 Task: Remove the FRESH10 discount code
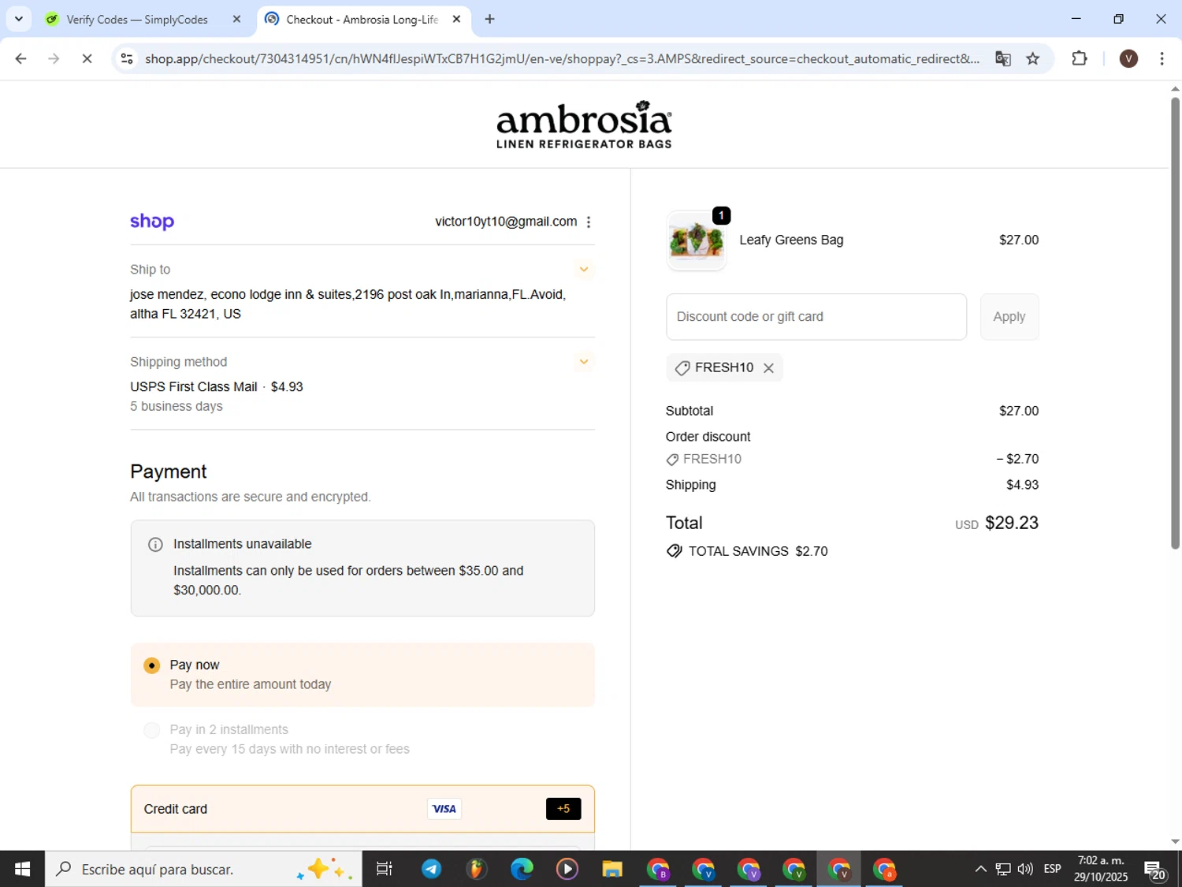point(768,368)
